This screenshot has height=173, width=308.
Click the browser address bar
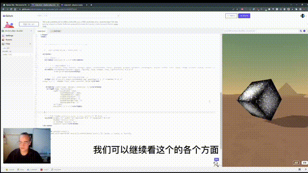tap(126, 9)
